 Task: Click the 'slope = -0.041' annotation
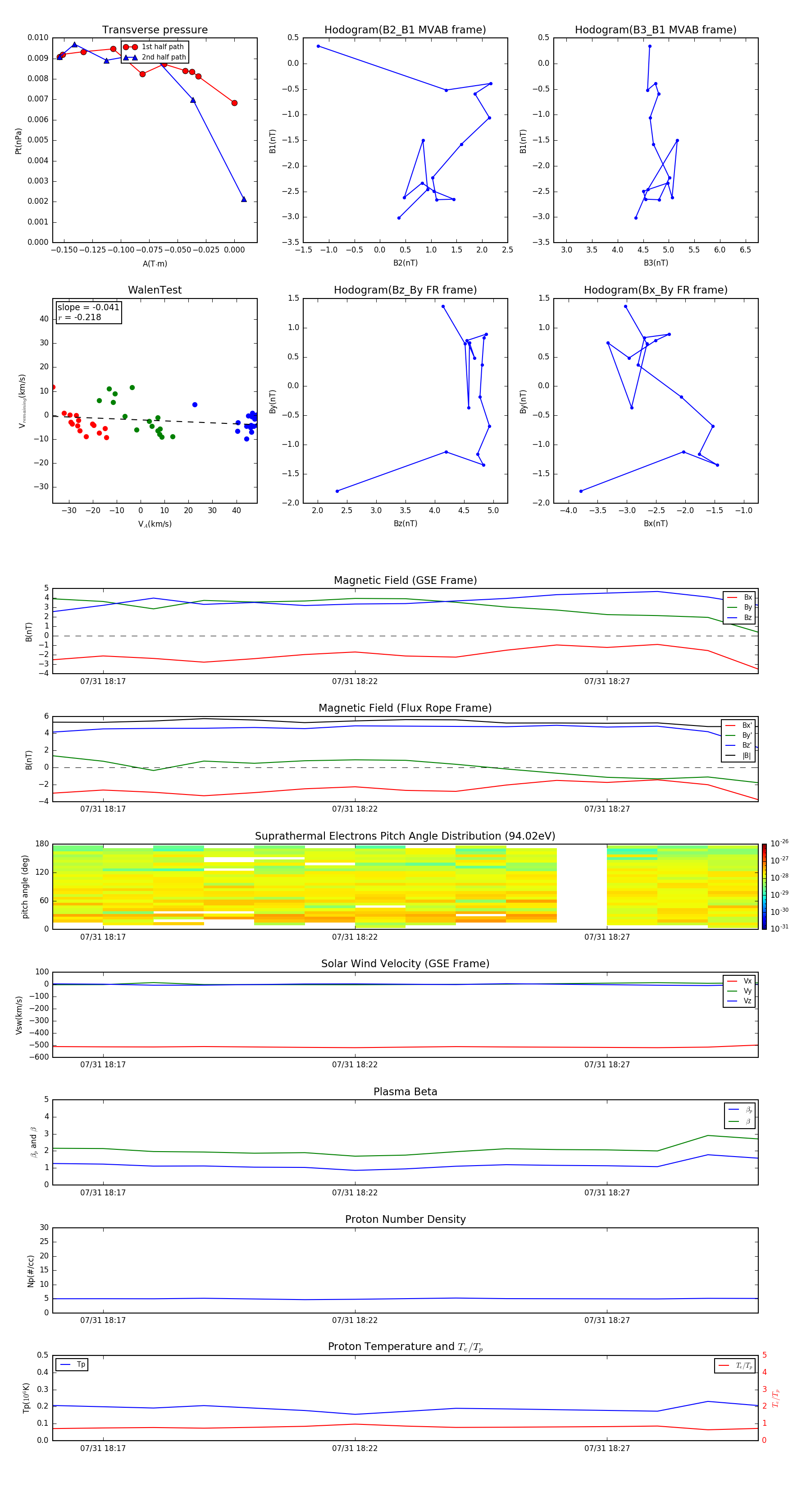pyautogui.click(x=88, y=308)
